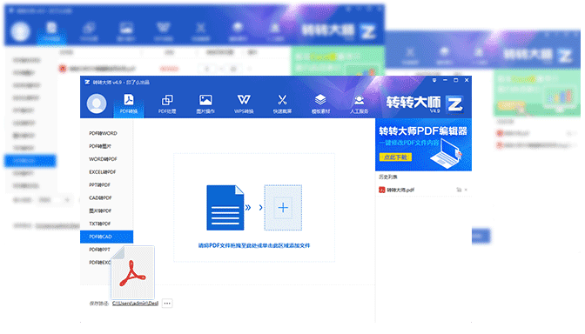
Task: Open the 人工服务 support icon
Action: [359, 104]
